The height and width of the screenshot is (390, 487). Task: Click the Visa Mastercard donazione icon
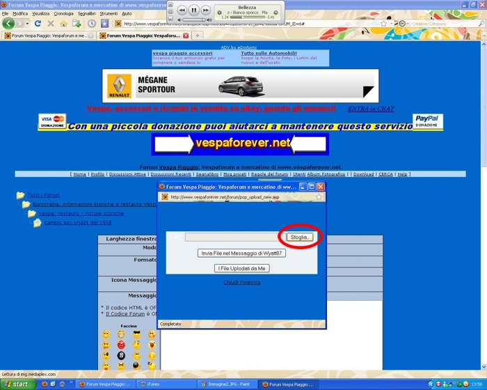(52, 121)
